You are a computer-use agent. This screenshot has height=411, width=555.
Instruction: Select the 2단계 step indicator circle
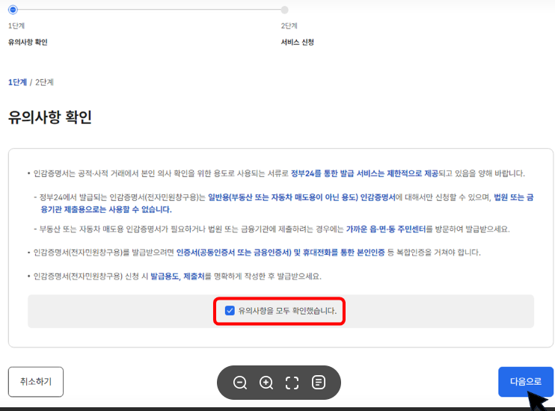(x=284, y=10)
